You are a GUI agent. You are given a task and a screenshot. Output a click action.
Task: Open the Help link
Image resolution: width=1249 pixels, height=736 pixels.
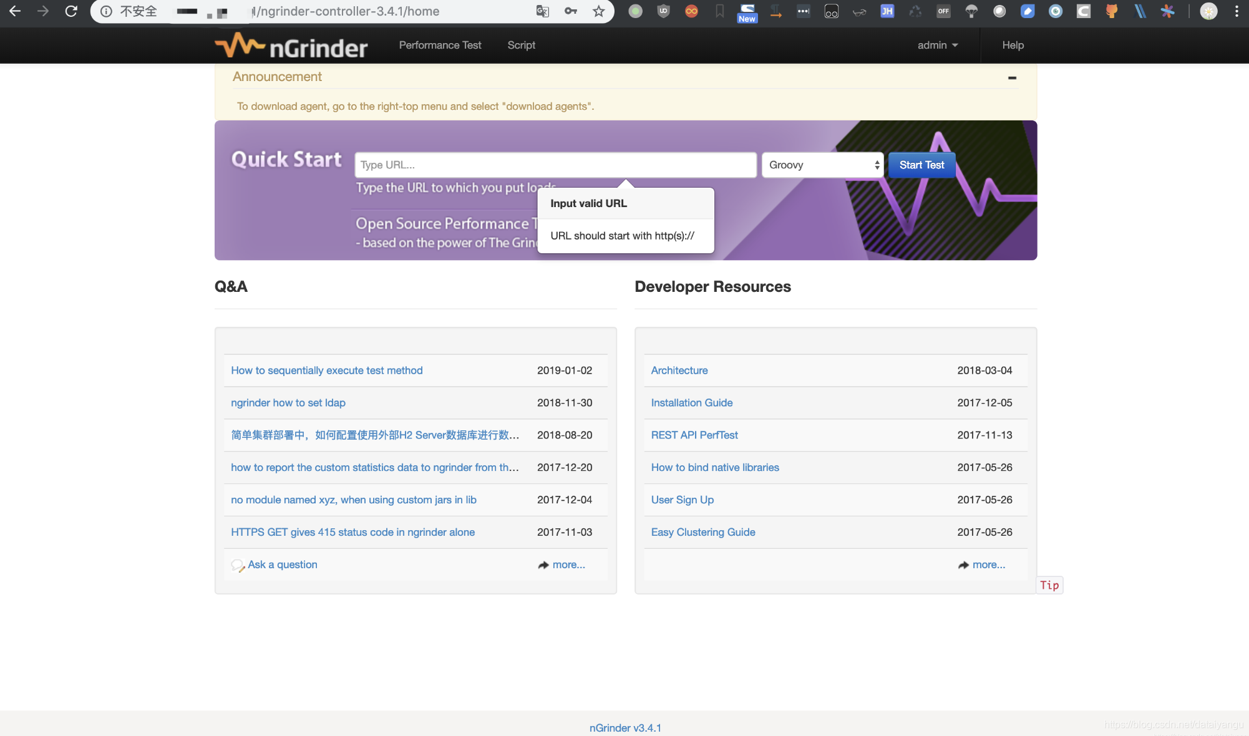click(x=1013, y=45)
